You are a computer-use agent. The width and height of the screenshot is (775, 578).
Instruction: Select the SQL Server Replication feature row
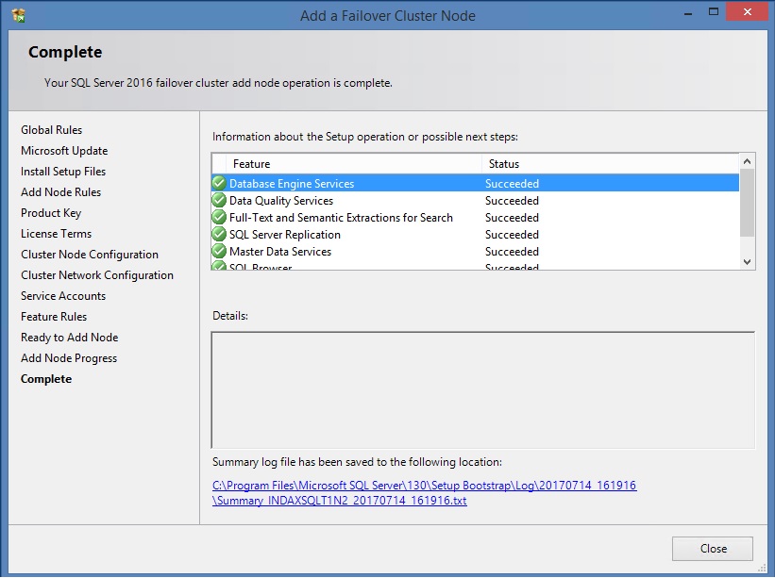click(x=378, y=235)
